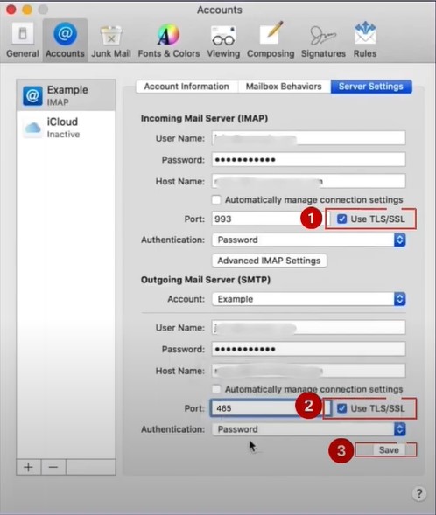Close the Accounts window with red button
Viewport: 436px width, 515px height.
click(11, 10)
